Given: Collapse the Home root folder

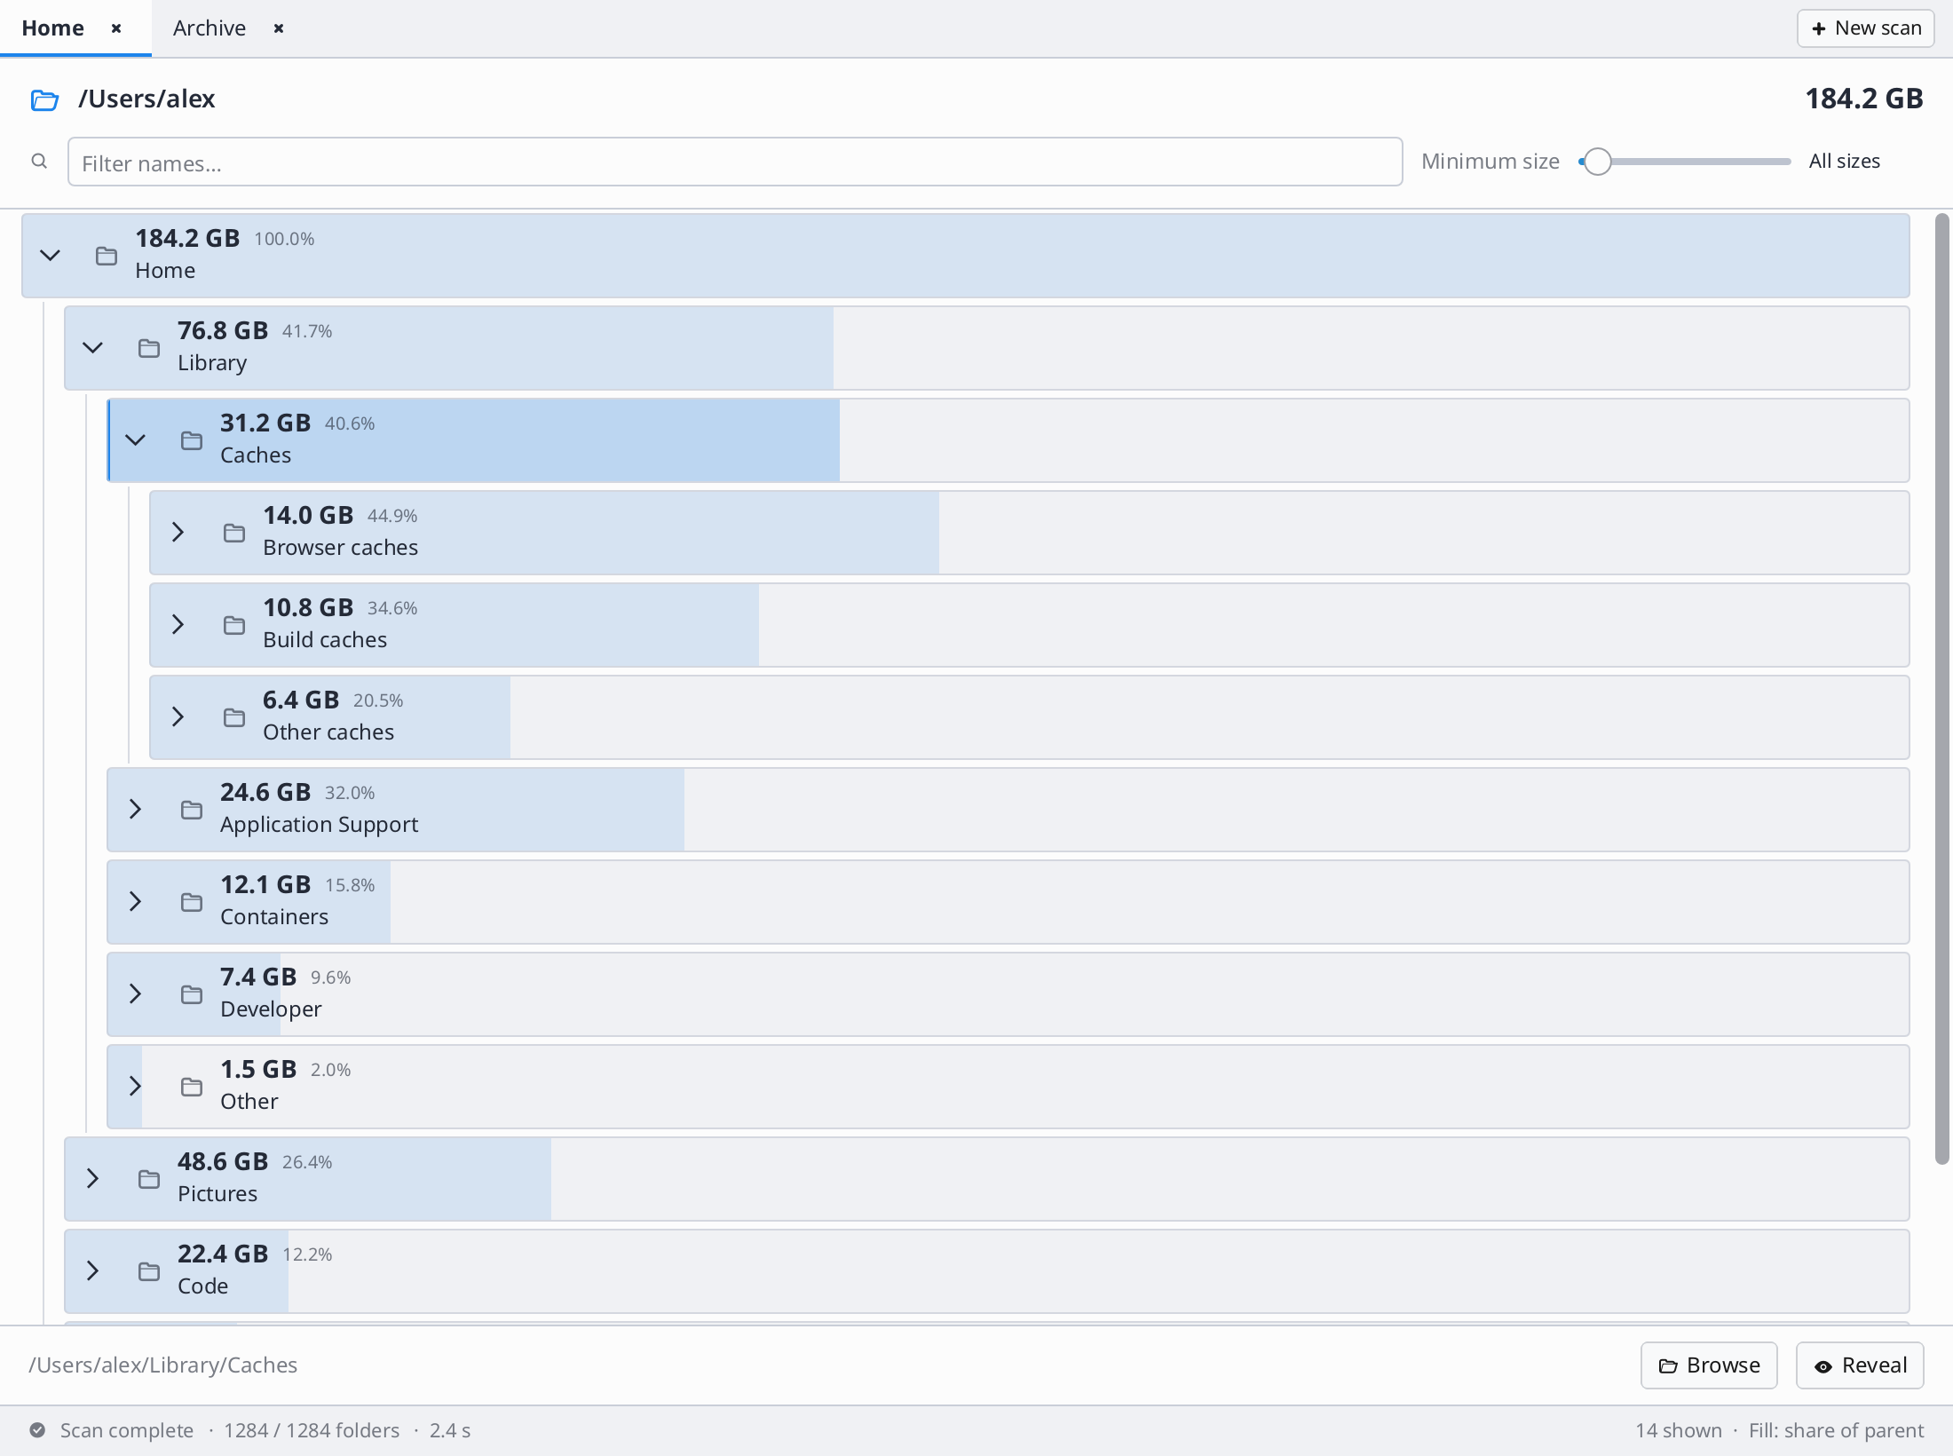Looking at the screenshot, I should pyautogui.click(x=51, y=256).
